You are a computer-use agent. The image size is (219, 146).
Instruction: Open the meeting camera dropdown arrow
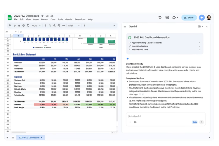tap(178, 18)
